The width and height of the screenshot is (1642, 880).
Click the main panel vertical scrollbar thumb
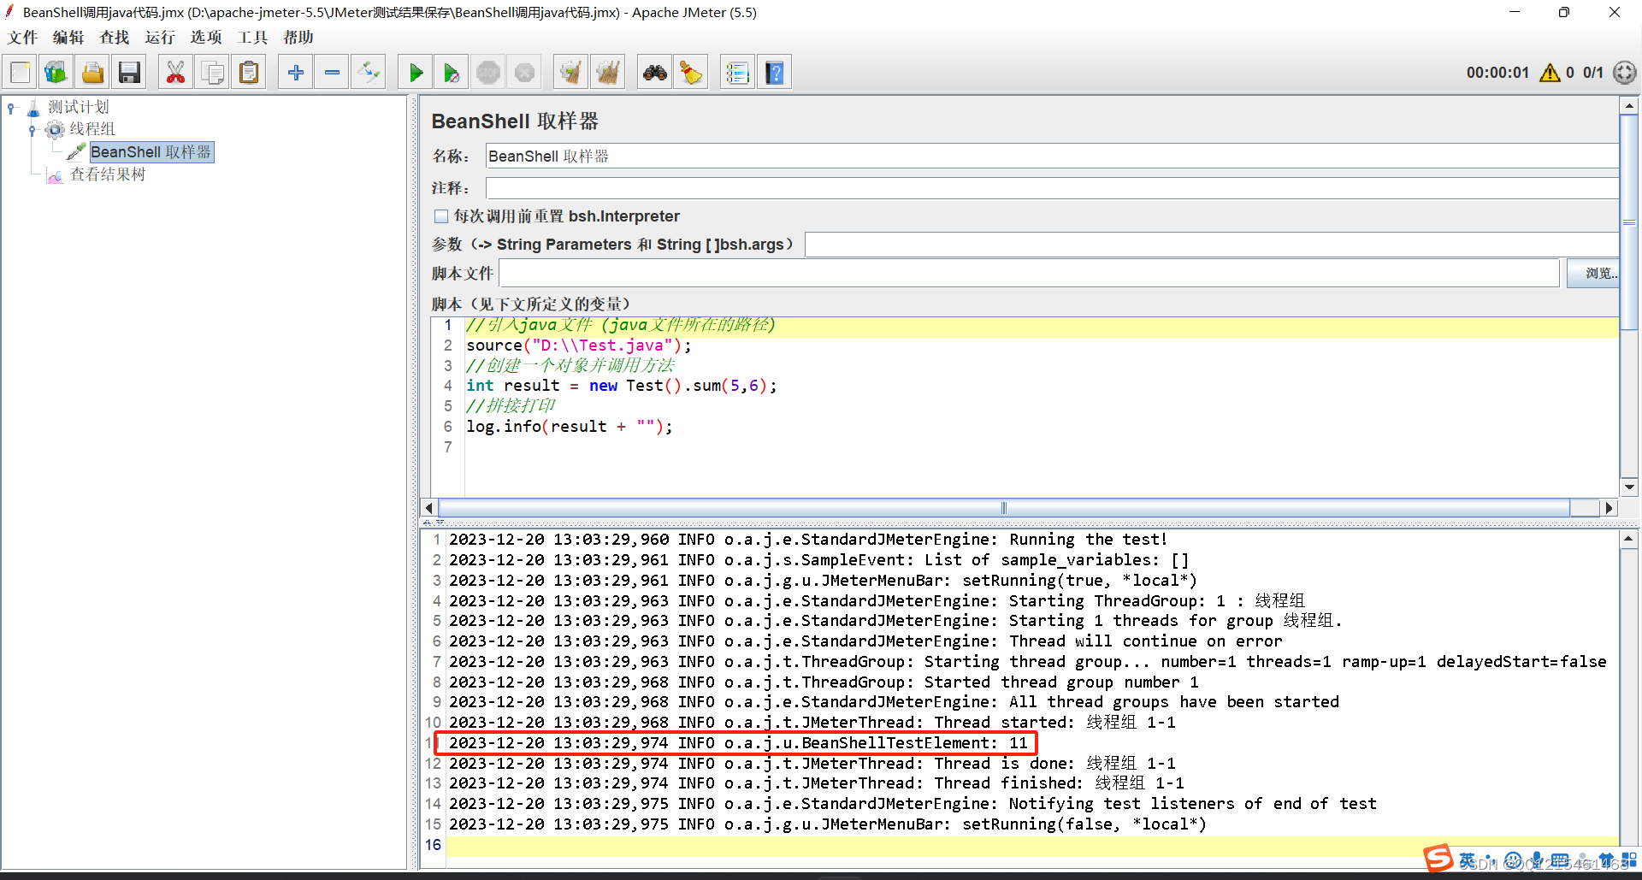(1629, 222)
